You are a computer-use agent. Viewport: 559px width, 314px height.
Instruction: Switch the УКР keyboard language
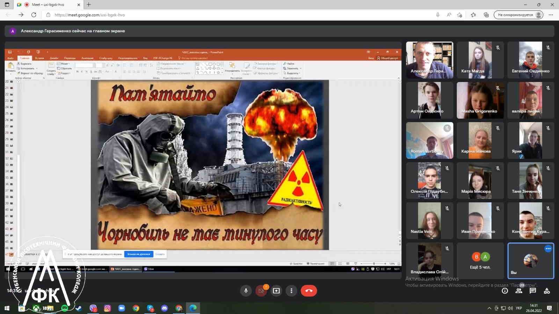(x=519, y=308)
